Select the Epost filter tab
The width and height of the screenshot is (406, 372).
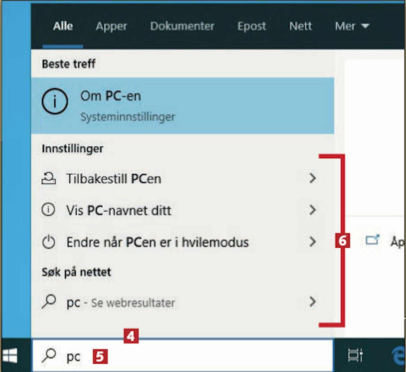[x=252, y=26]
